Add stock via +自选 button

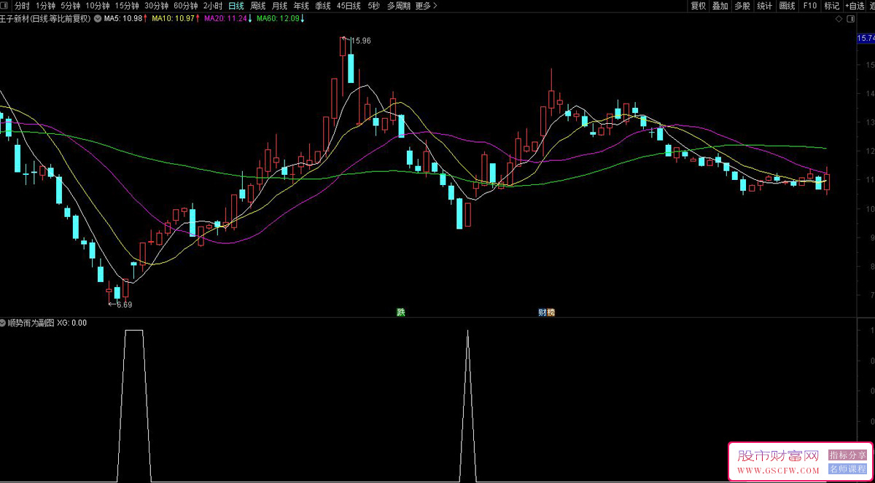coord(854,6)
